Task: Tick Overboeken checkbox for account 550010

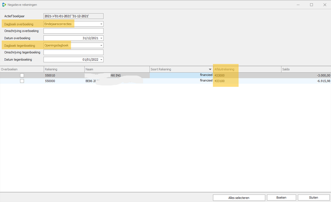Action: tap(22, 75)
